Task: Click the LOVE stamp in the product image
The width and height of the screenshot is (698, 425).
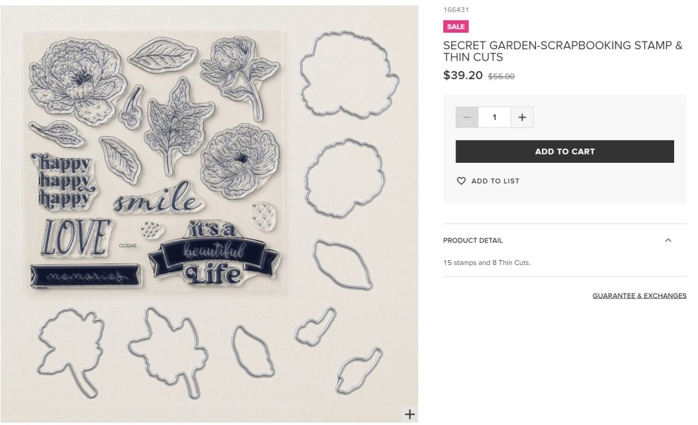Action: coord(72,236)
